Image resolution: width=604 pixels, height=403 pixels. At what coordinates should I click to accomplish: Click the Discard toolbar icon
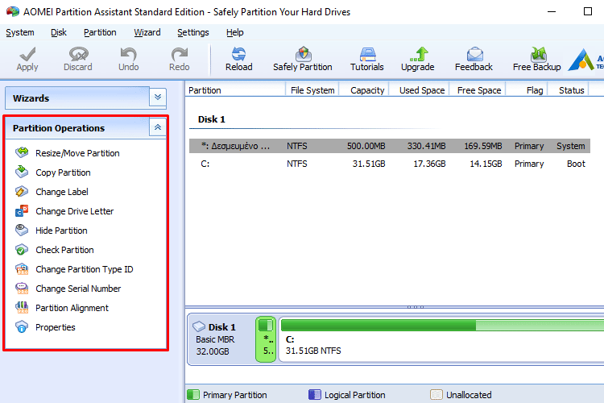pyautogui.click(x=79, y=54)
